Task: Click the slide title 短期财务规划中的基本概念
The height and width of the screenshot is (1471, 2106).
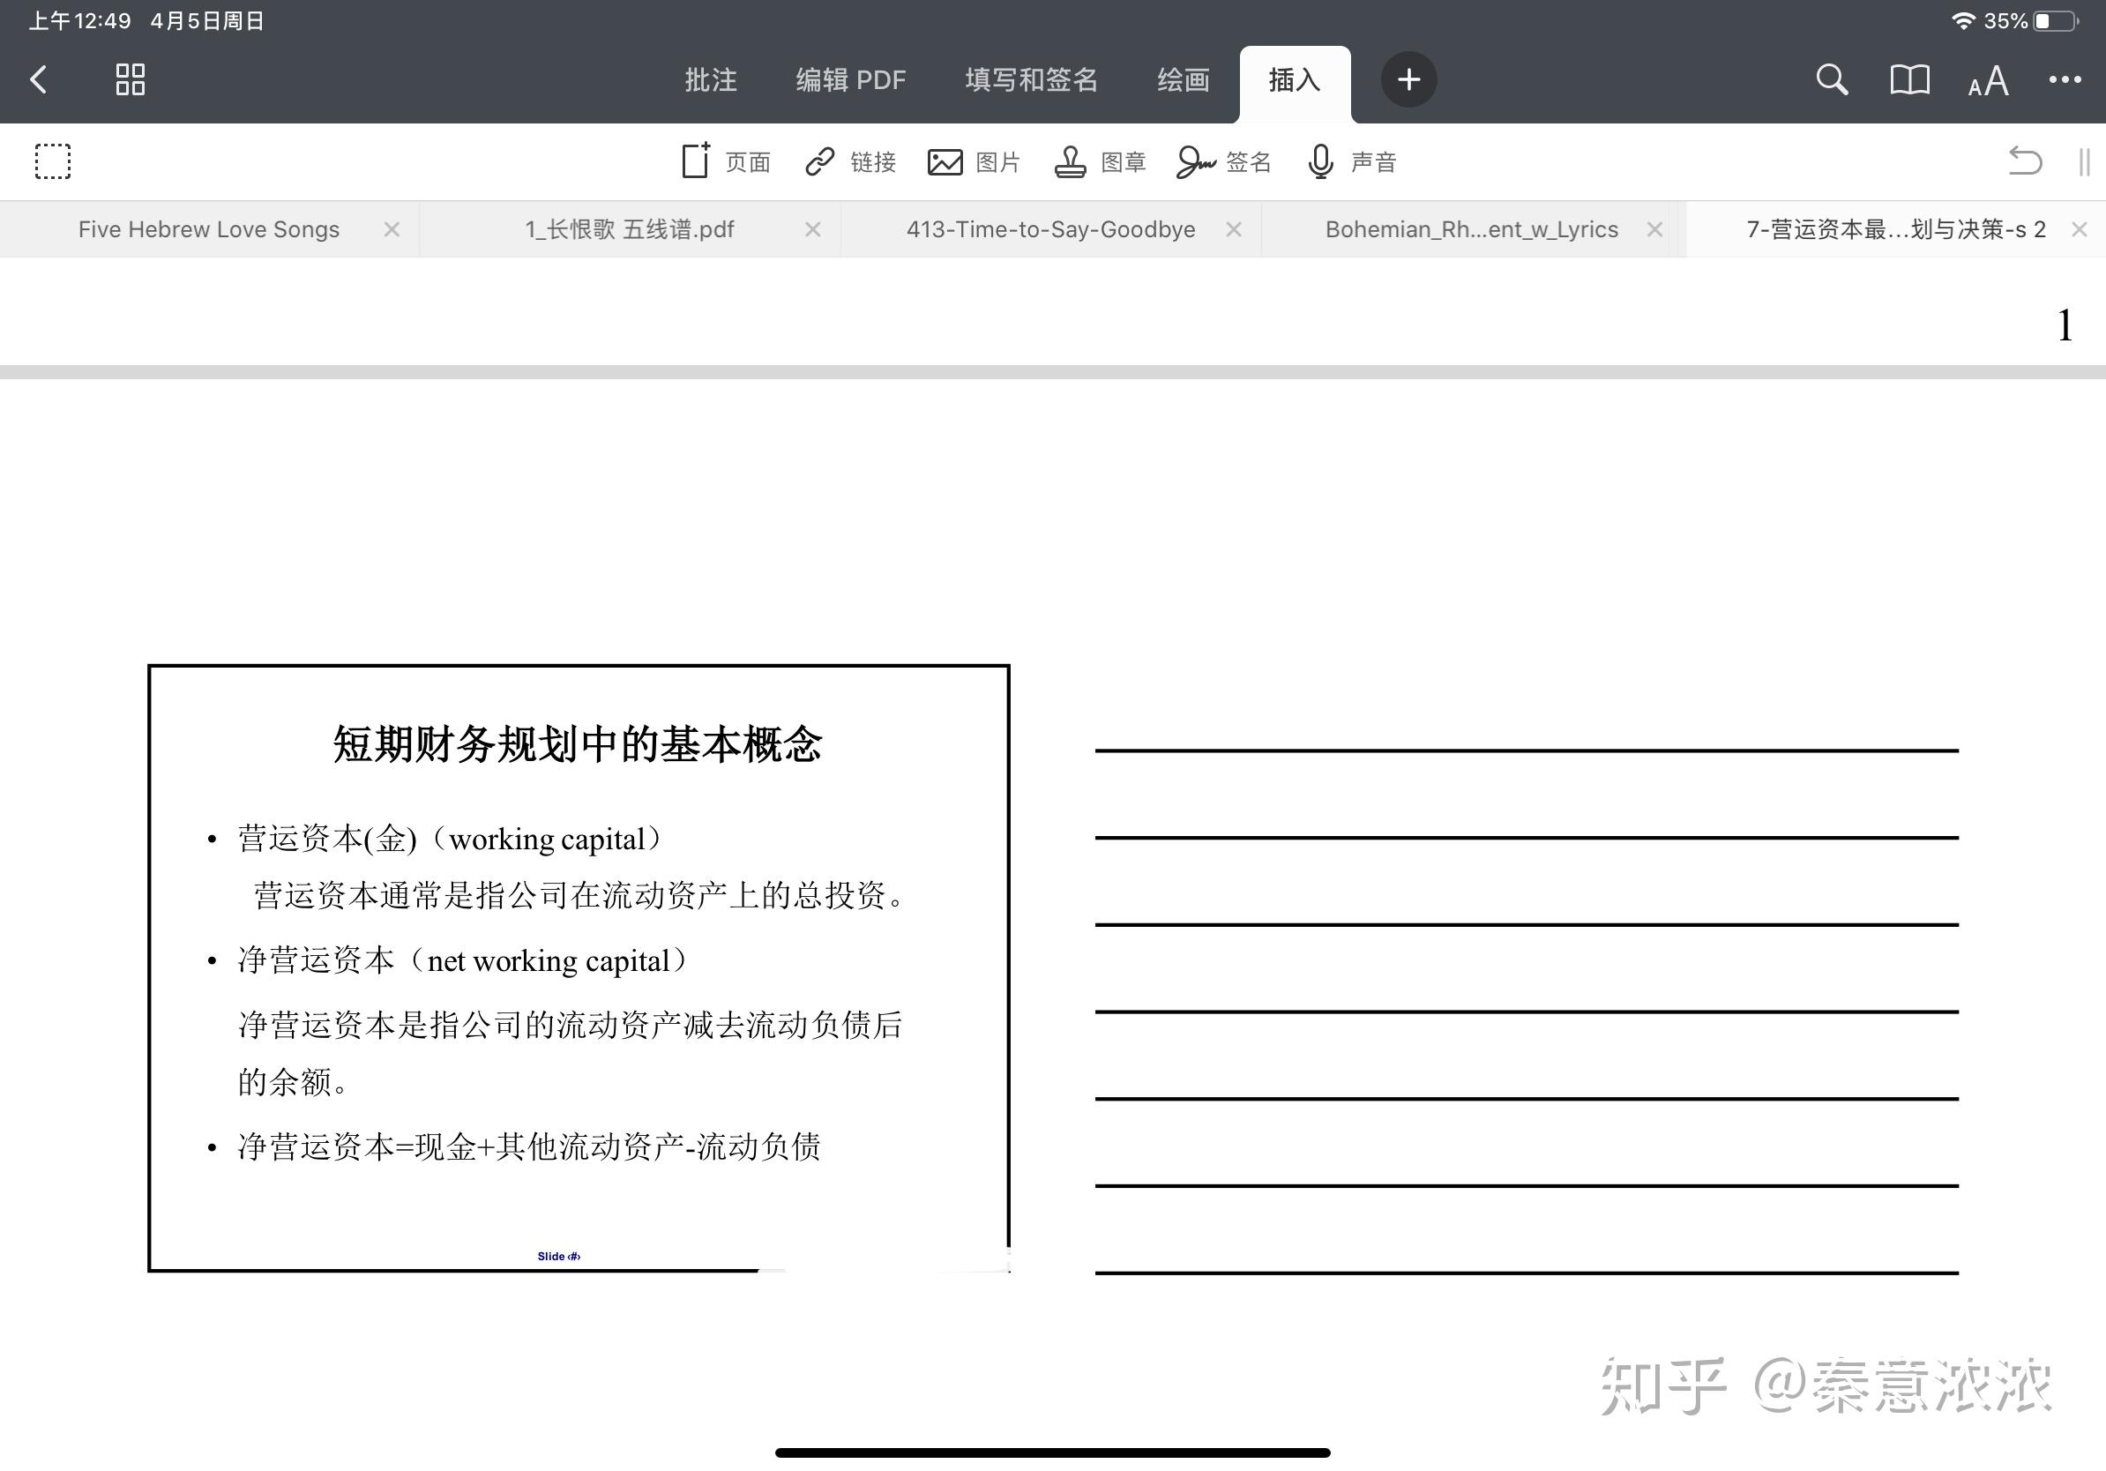Action: coord(577,743)
